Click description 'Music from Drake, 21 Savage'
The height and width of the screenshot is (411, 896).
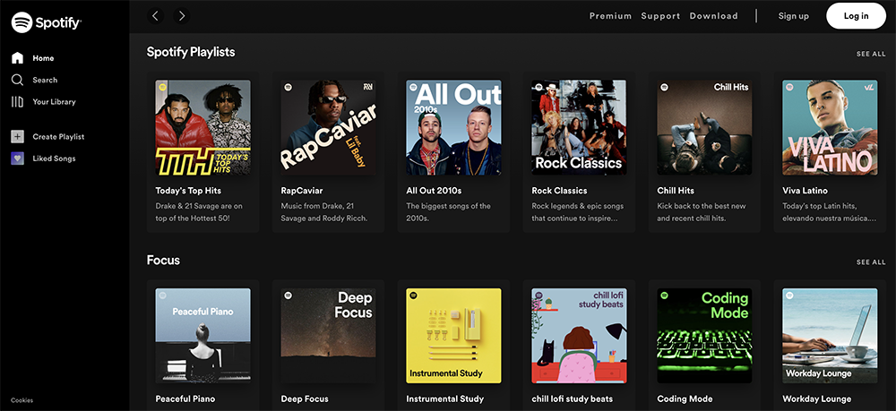pos(324,212)
